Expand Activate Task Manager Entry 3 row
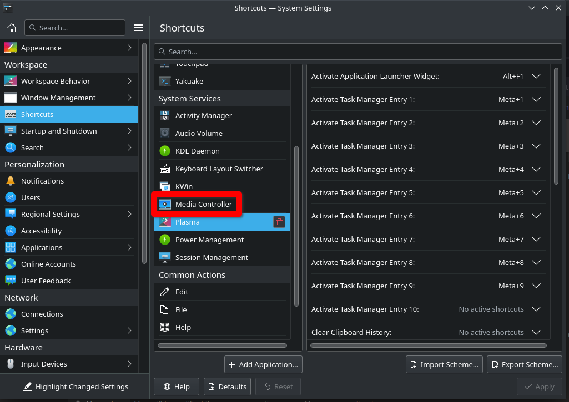 pyautogui.click(x=536, y=146)
